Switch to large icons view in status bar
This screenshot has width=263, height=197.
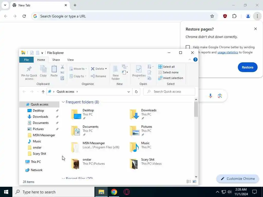pyautogui.click(x=194, y=182)
